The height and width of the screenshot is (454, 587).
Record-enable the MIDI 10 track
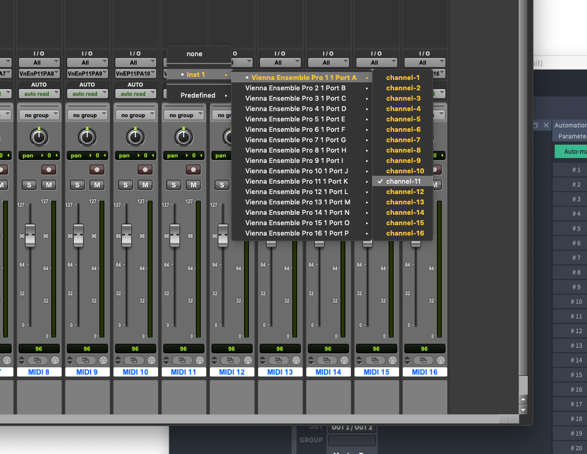(145, 170)
